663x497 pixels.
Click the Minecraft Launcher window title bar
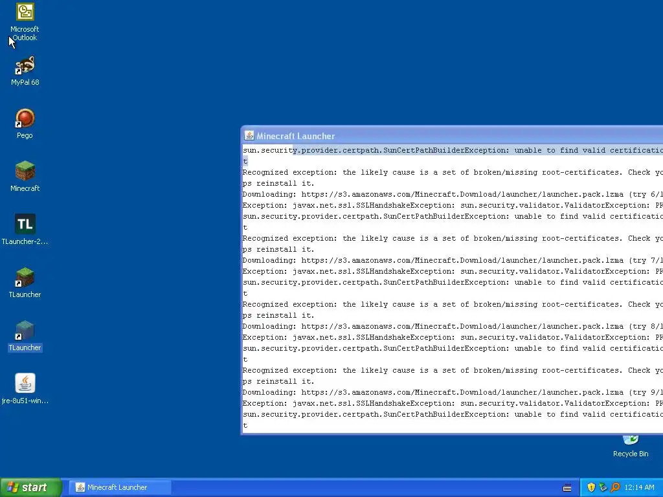pos(453,136)
